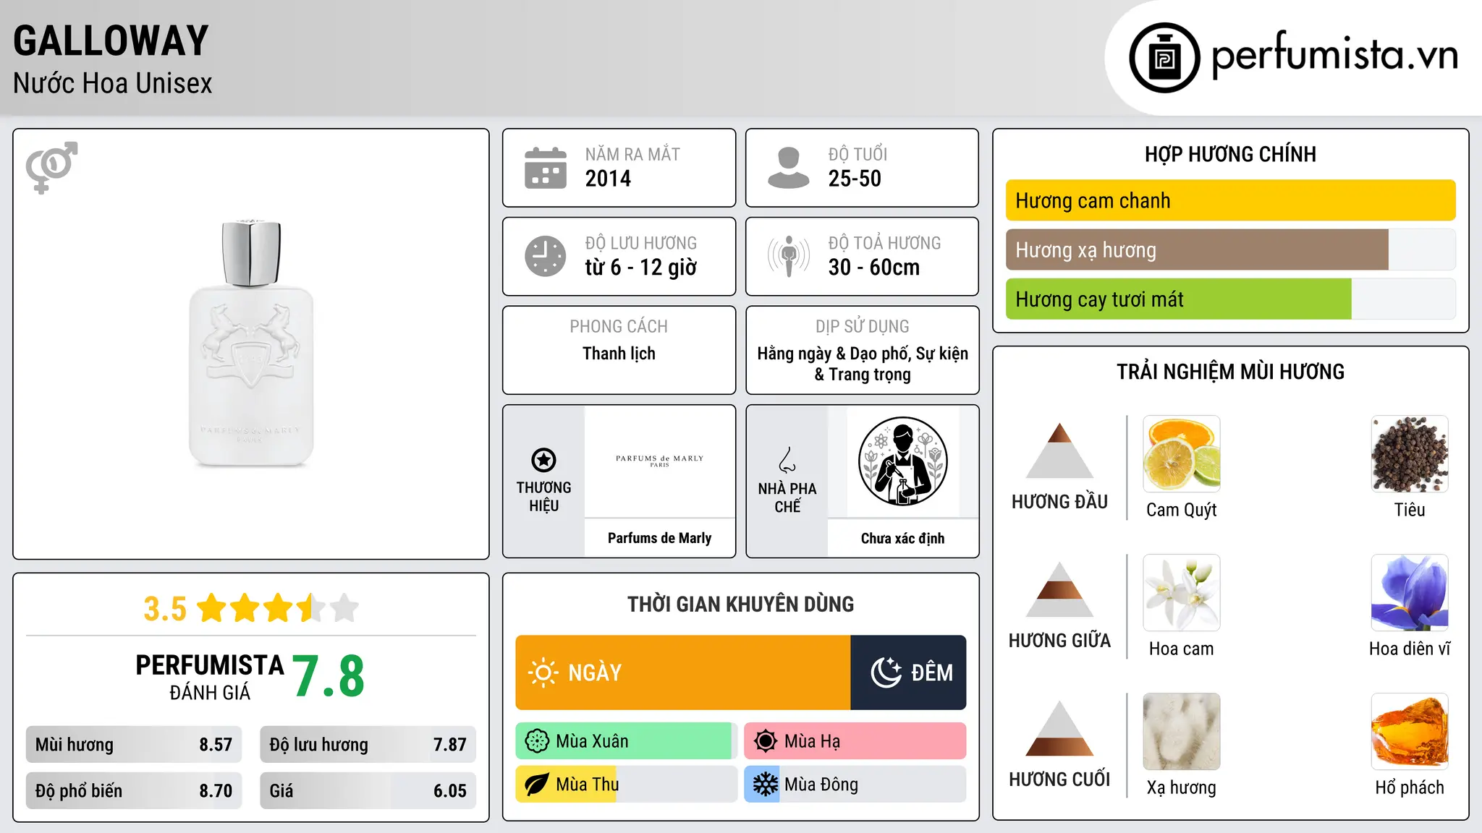
Task: Click the Parfums de Marly brand logo
Action: [659, 461]
